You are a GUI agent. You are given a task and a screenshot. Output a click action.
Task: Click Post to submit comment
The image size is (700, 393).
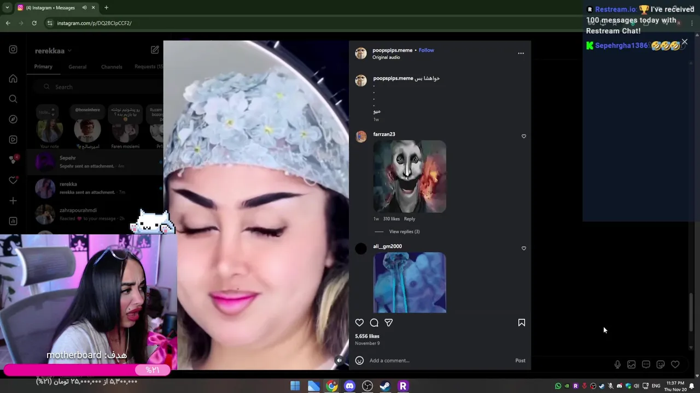(520, 360)
